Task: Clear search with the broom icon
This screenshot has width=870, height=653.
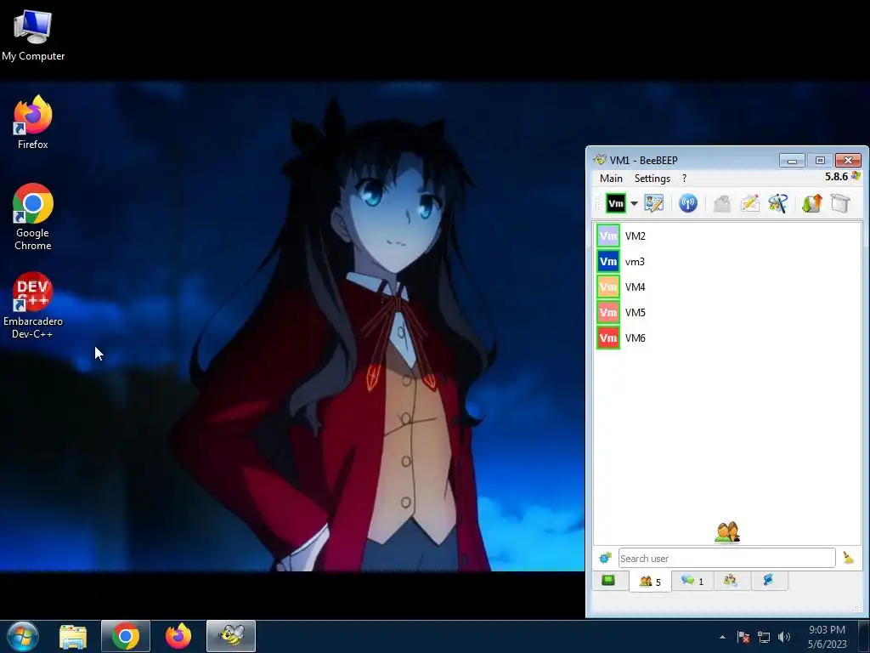Action: click(x=849, y=558)
